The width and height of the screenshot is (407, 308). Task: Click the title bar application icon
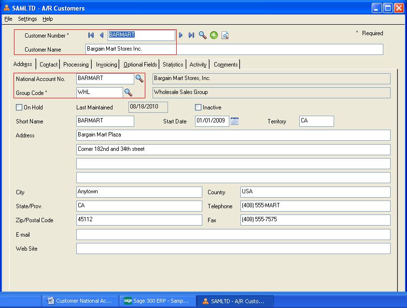tap(7, 8)
